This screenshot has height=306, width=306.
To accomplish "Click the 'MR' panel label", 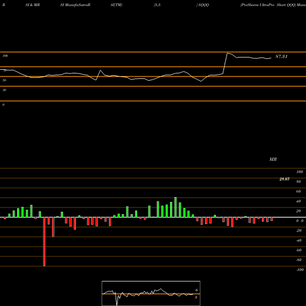I will [x=273, y=159].
